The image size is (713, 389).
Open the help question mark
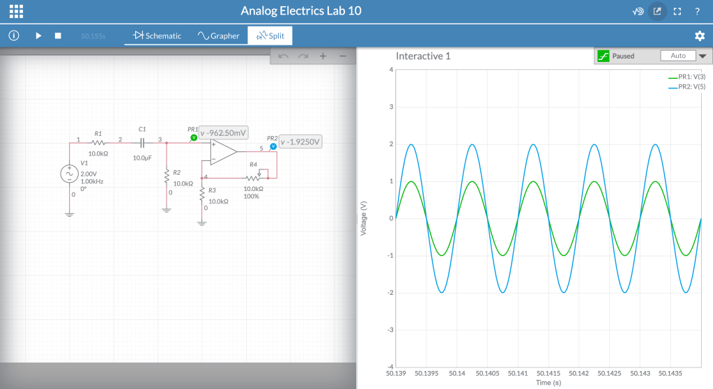click(x=697, y=11)
